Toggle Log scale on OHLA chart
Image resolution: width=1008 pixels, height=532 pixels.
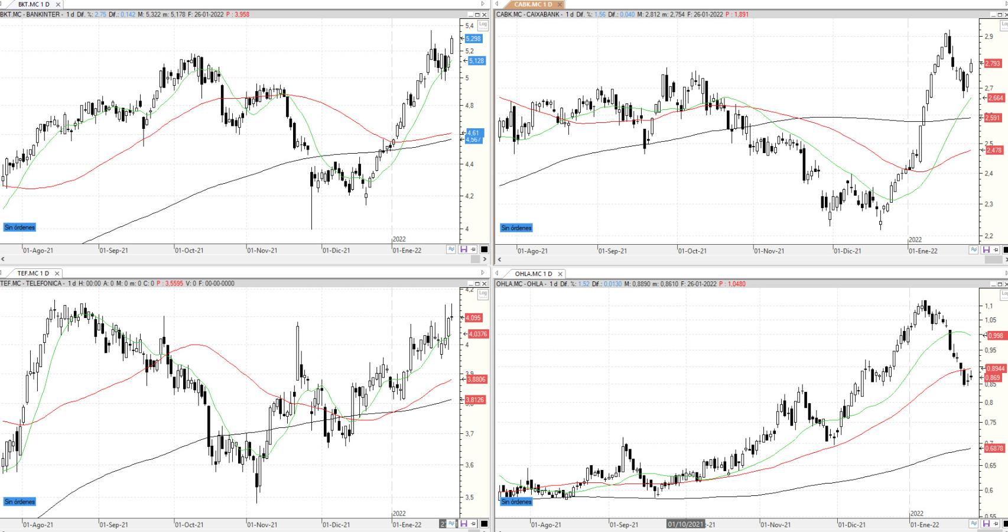point(1004,294)
